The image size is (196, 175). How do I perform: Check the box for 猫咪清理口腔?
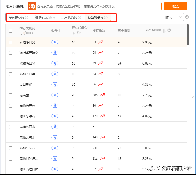click(11, 169)
